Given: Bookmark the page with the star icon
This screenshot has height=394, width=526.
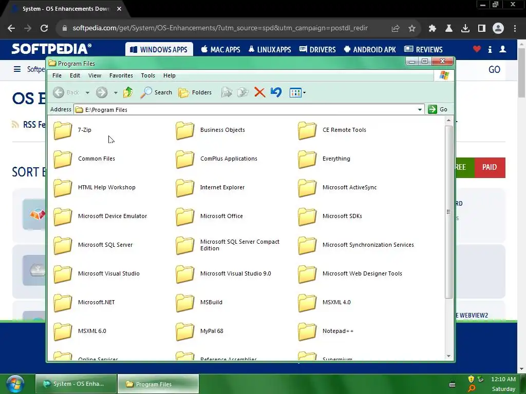Looking at the screenshot, I should tap(412, 29).
